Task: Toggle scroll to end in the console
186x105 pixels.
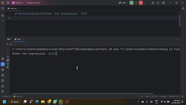Action: click(x=8, y=60)
